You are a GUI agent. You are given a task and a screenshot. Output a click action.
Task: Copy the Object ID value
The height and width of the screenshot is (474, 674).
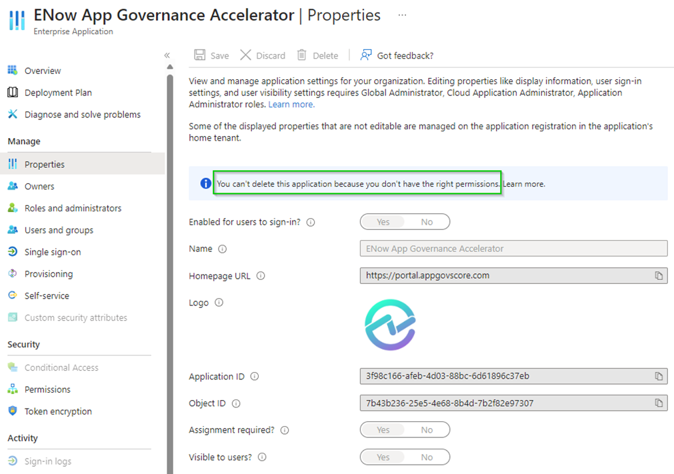tap(659, 403)
